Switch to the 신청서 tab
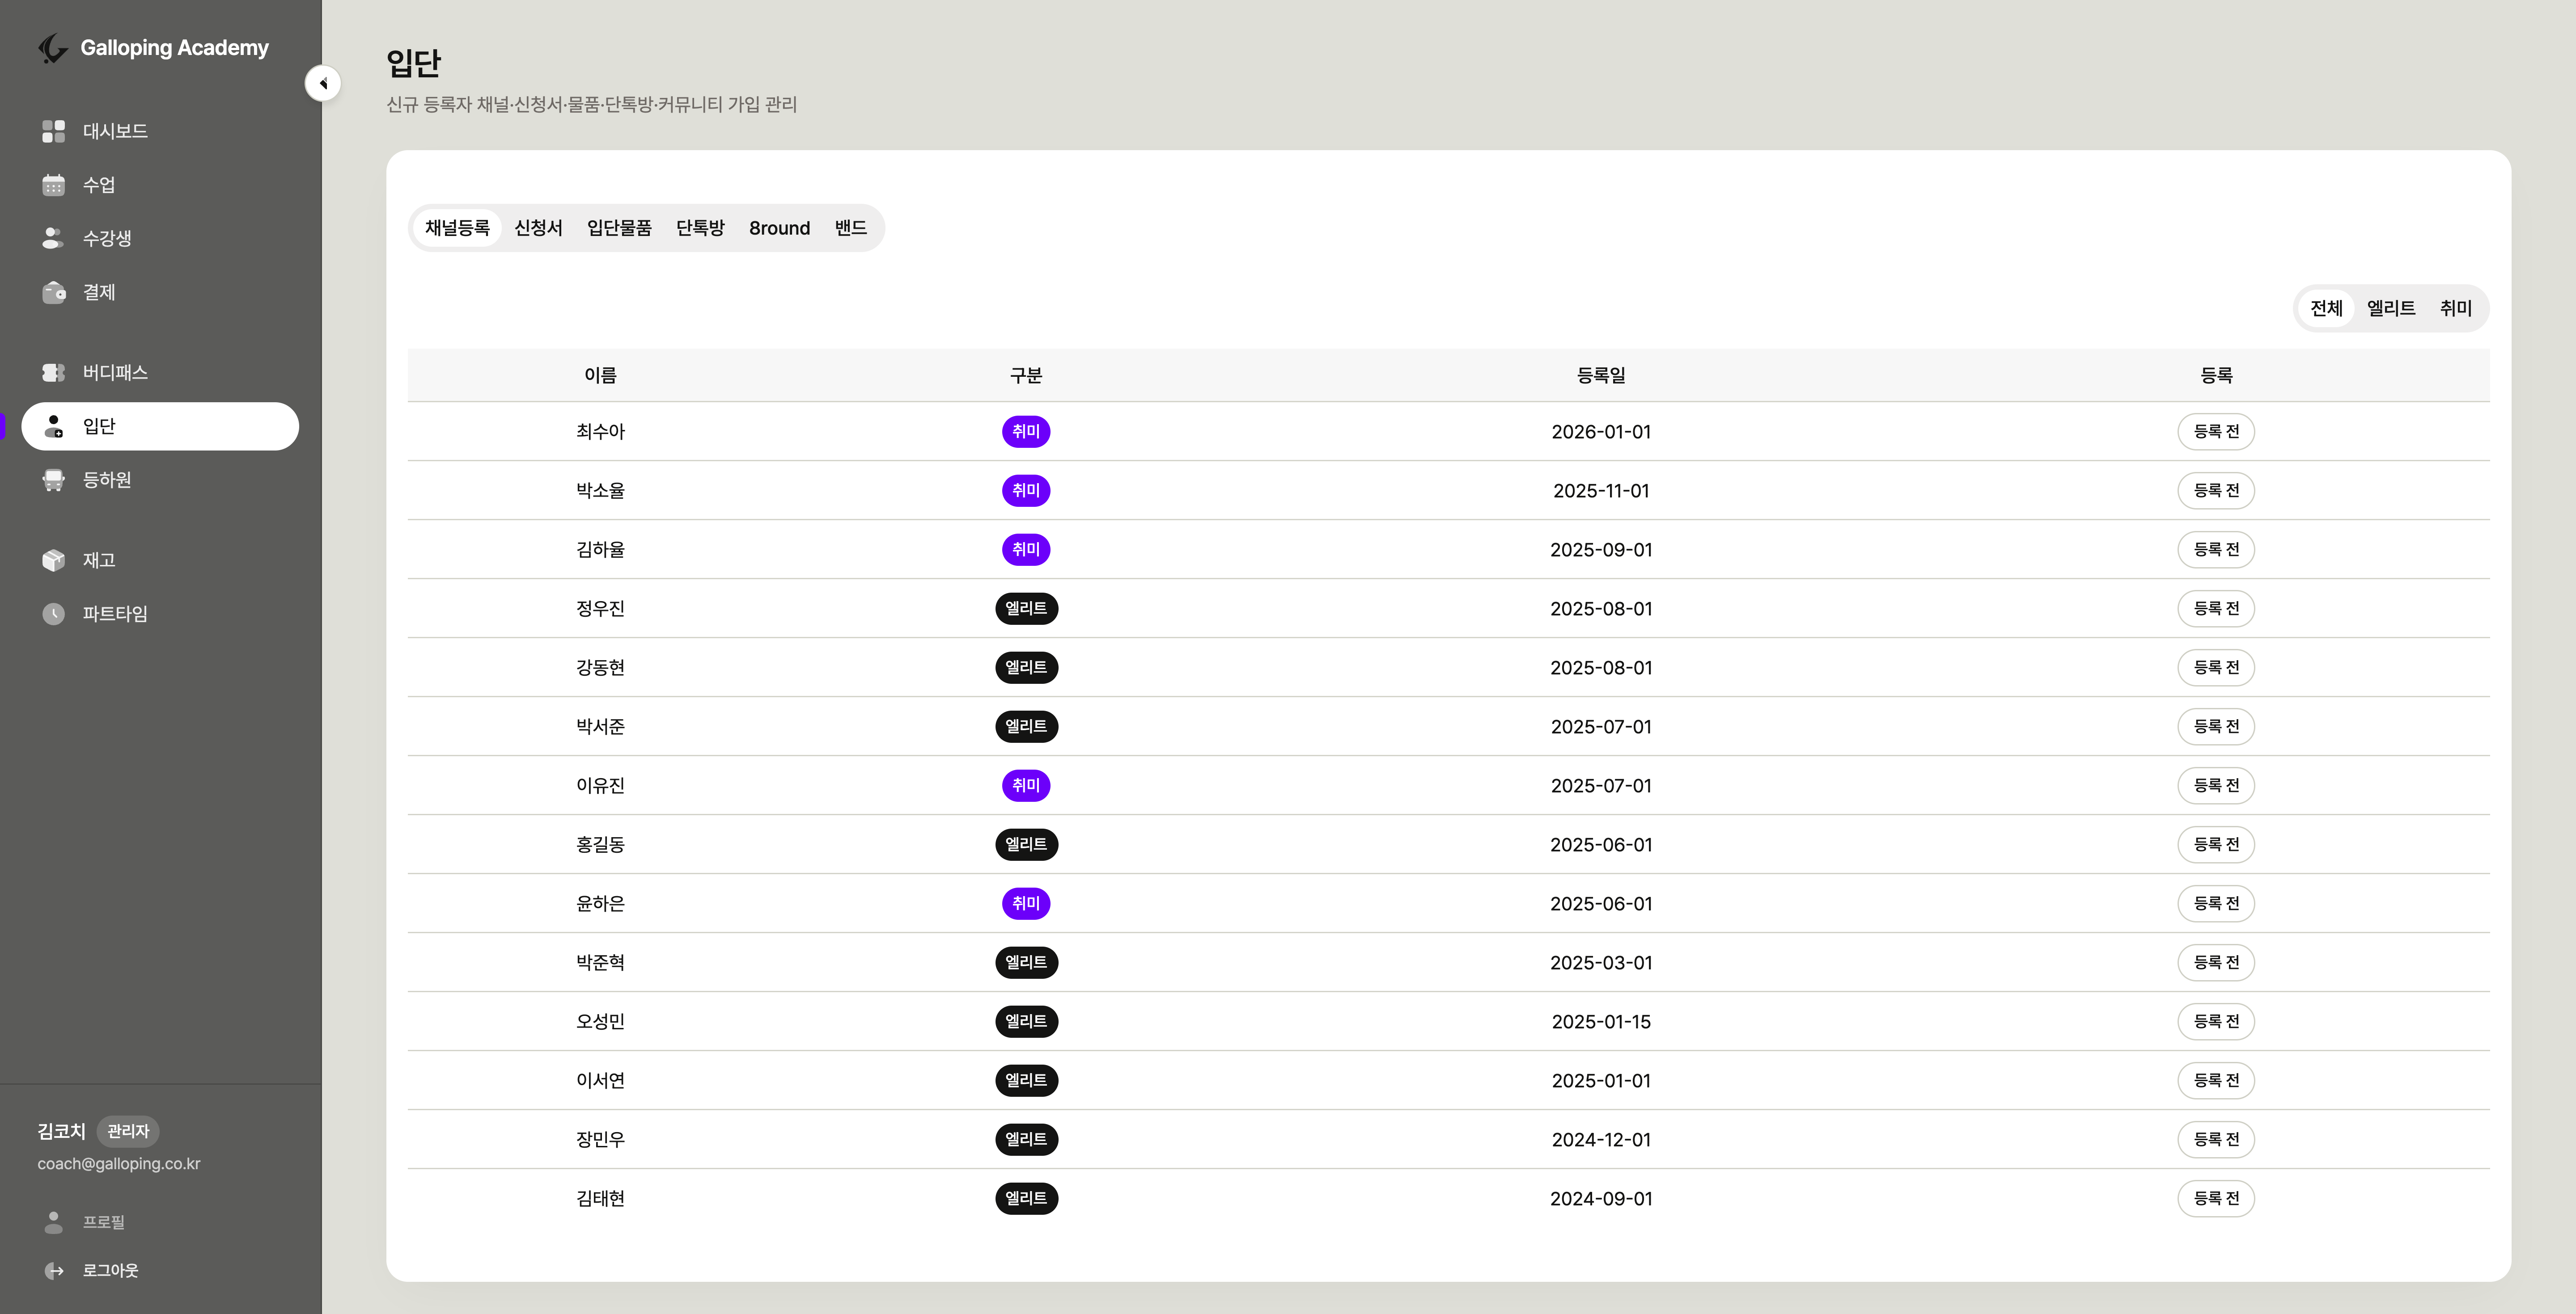This screenshot has width=2576, height=1314. click(538, 228)
